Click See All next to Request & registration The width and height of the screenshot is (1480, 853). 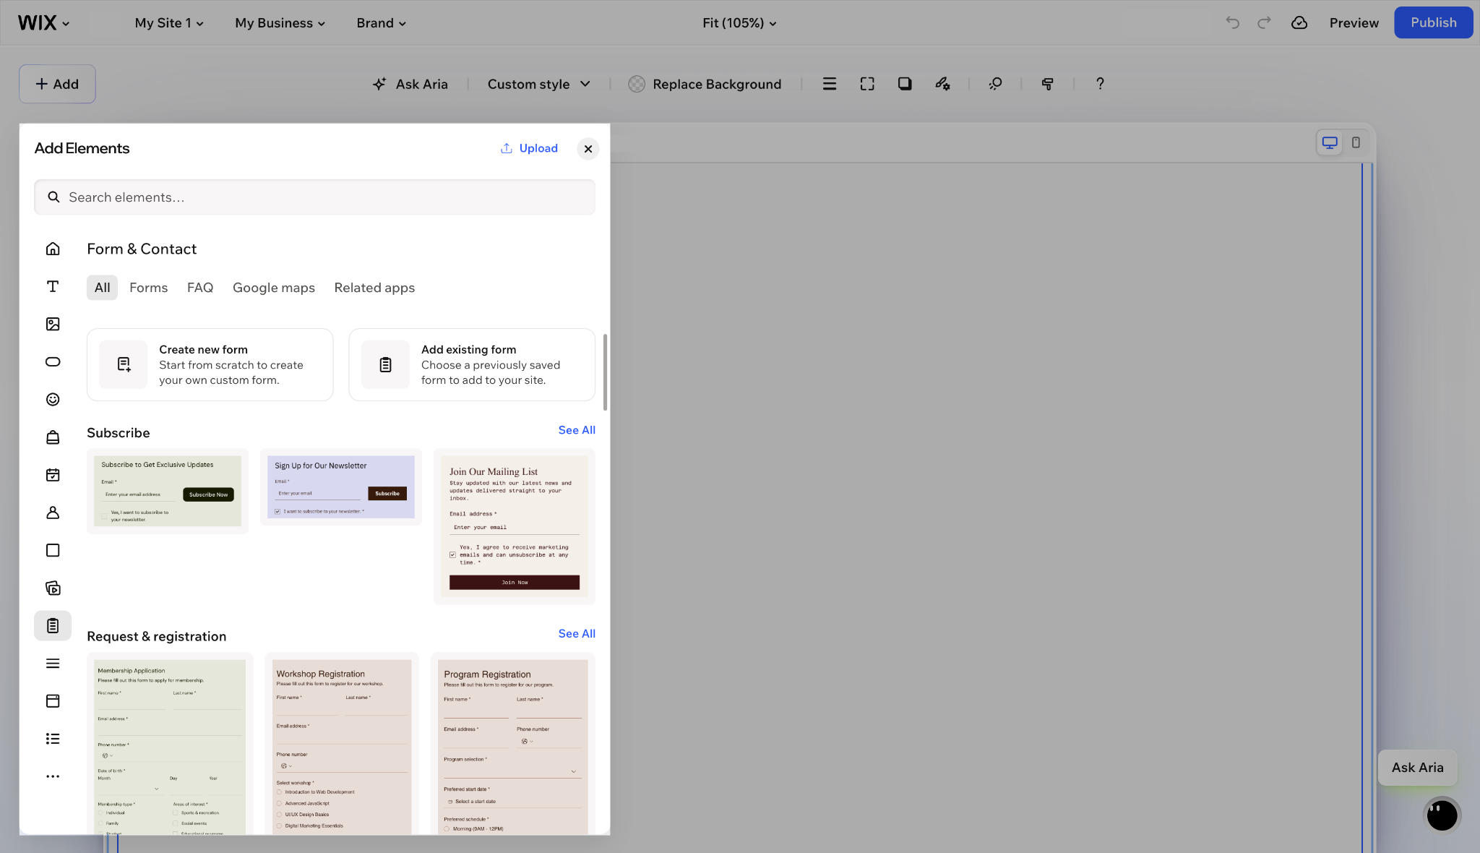point(577,634)
